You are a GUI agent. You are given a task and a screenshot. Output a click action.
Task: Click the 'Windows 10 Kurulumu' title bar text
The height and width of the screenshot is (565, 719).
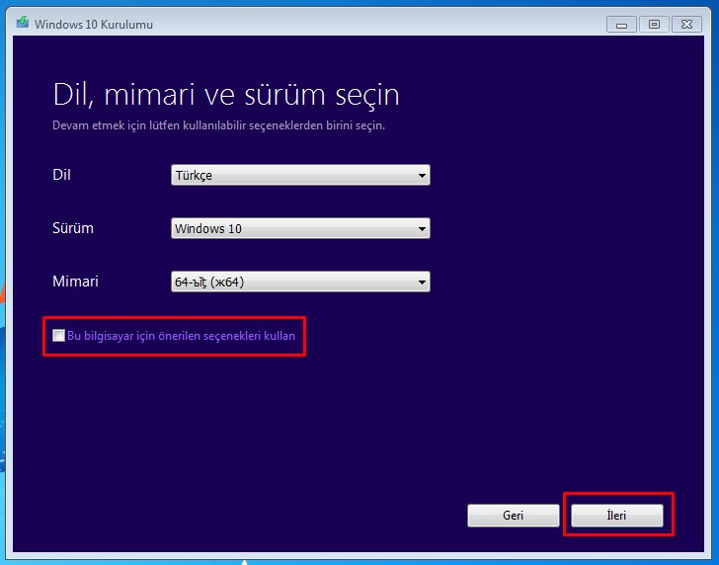coord(94,24)
